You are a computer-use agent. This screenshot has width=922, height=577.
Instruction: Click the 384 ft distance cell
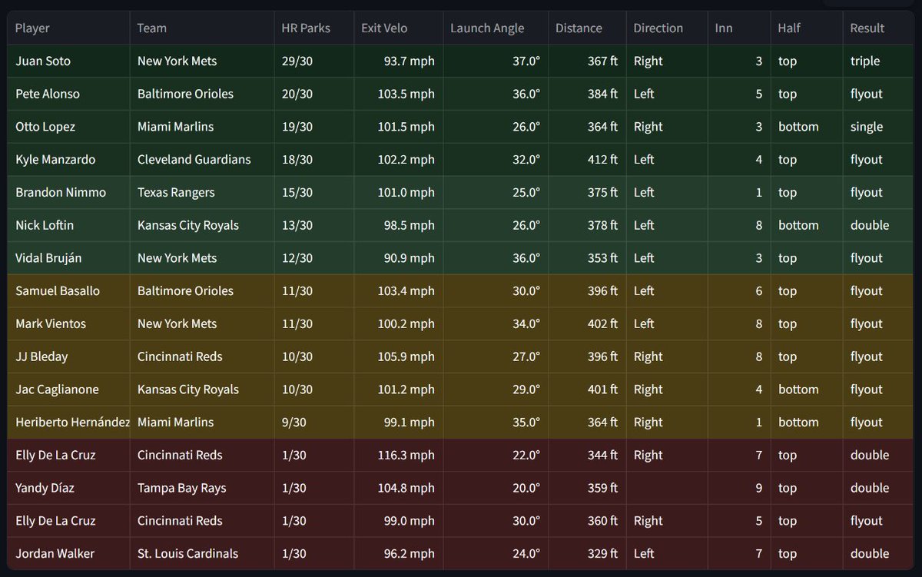587,94
